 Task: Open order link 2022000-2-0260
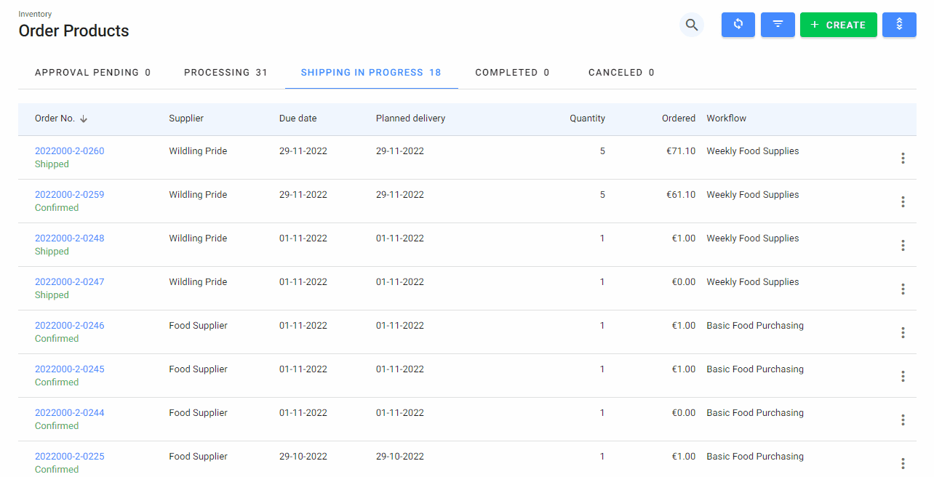(x=69, y=151)
